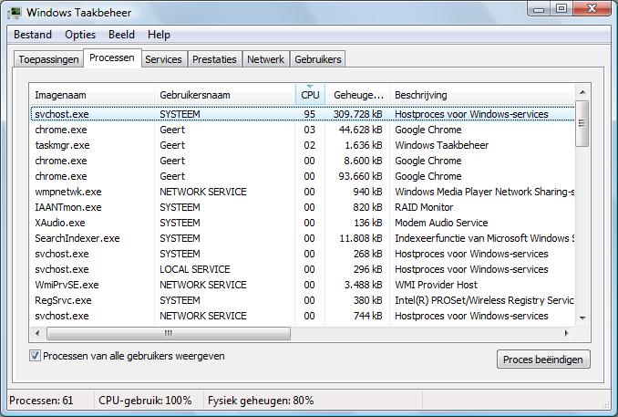Viewport: 618px width, 417px height.
Task: Open the Beeld menu
Action: (121, 35)
